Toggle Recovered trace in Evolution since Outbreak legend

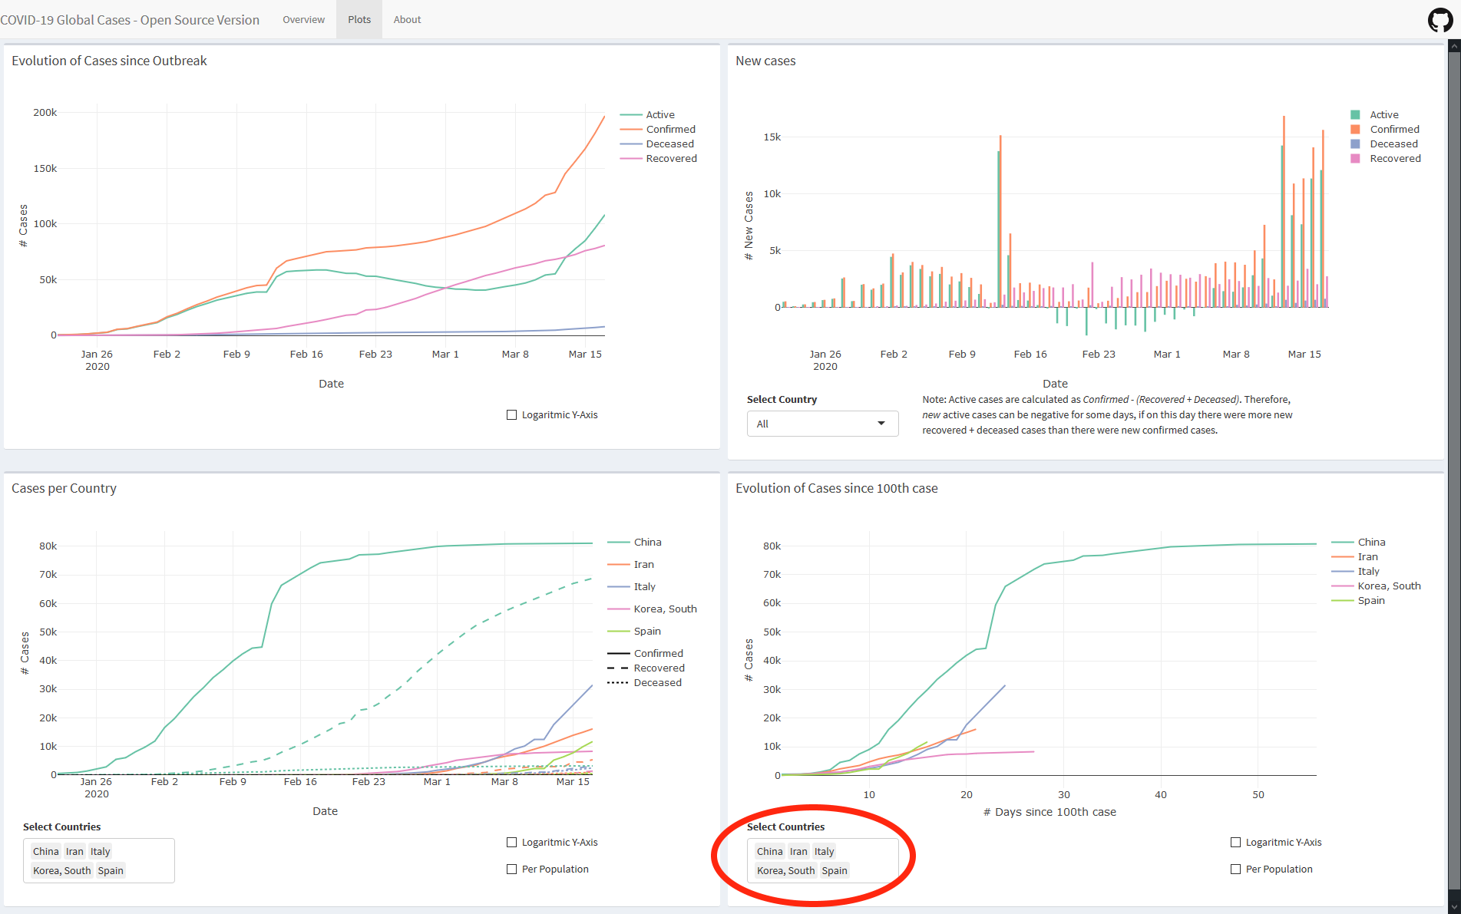(x=658, y=159)
